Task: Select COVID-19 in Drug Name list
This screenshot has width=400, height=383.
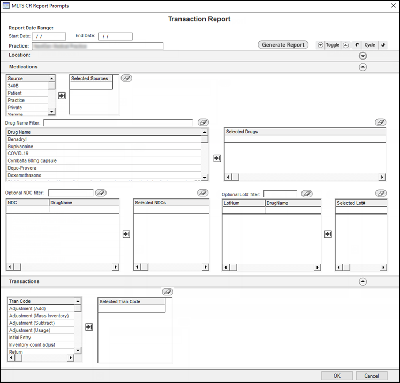Action: click(104, 154)
